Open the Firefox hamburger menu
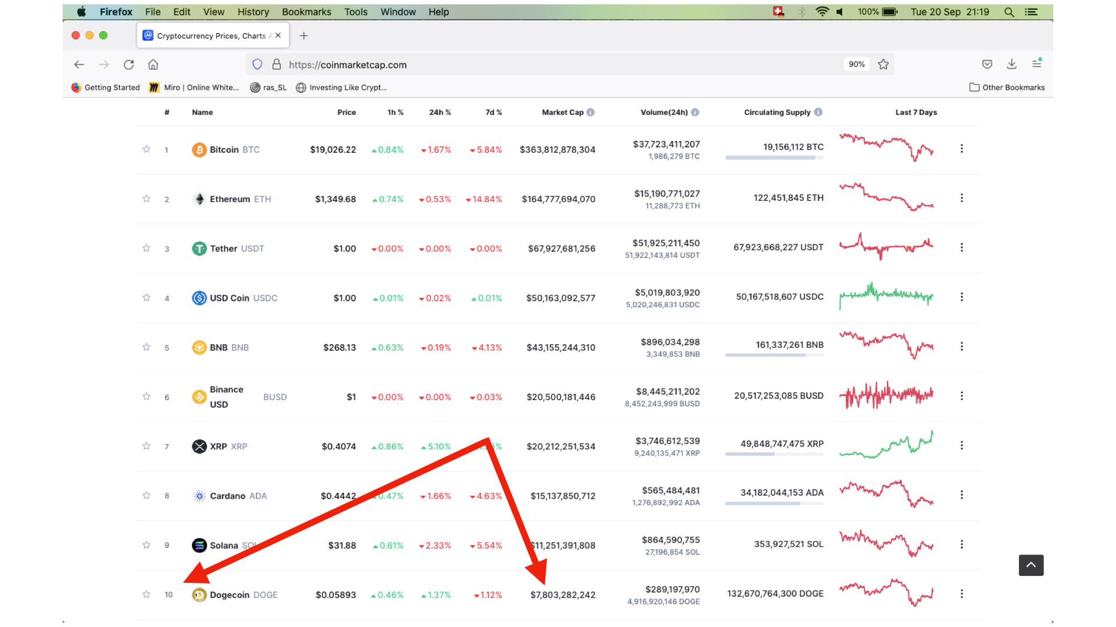This screenshot has width=1116, height=627. click(1037, 64)
